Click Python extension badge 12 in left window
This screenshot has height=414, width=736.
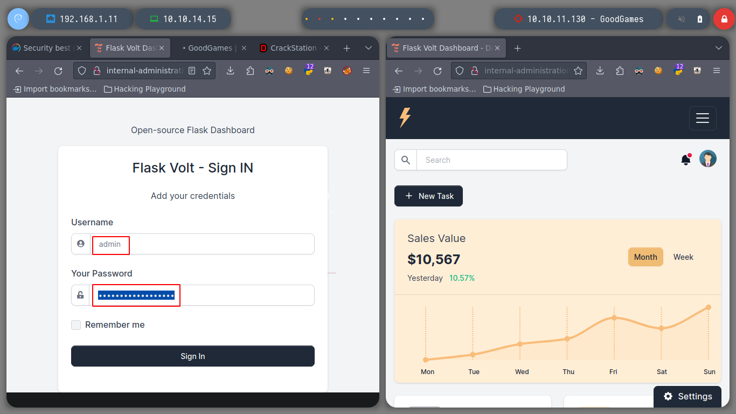coord(309,69)
